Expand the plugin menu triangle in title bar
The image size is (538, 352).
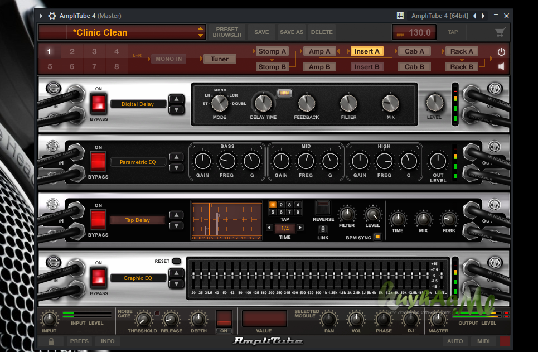[41, 16]
